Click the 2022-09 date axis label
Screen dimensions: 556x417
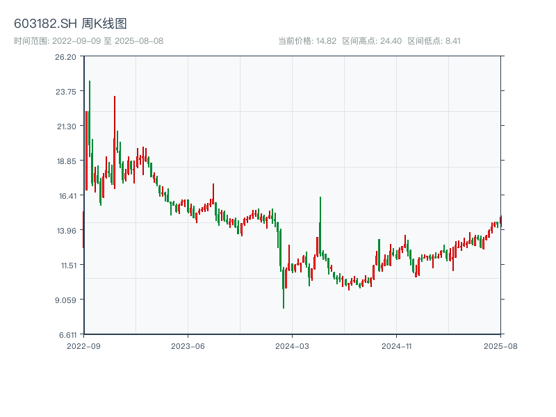(x=83, y=345)
